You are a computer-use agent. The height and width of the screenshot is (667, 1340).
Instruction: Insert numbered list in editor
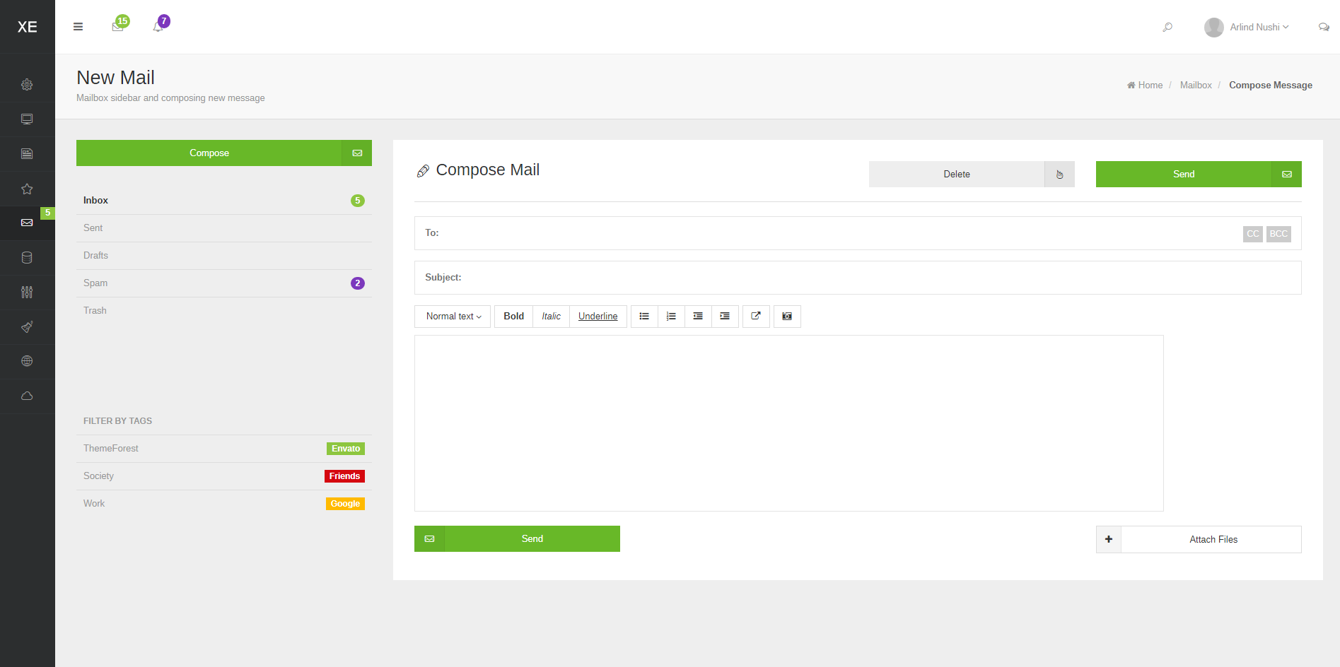(x=671, y=317)
